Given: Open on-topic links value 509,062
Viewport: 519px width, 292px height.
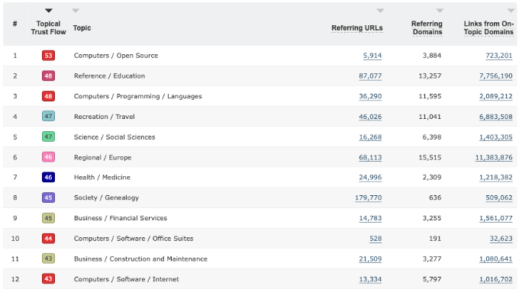Looking at the screenshot, I should coord(499,198).
